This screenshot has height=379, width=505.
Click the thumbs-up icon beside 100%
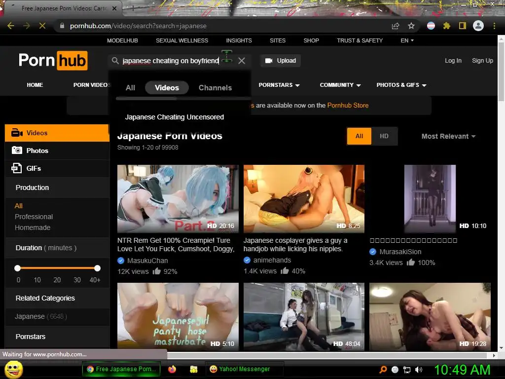tap(411, 263)
